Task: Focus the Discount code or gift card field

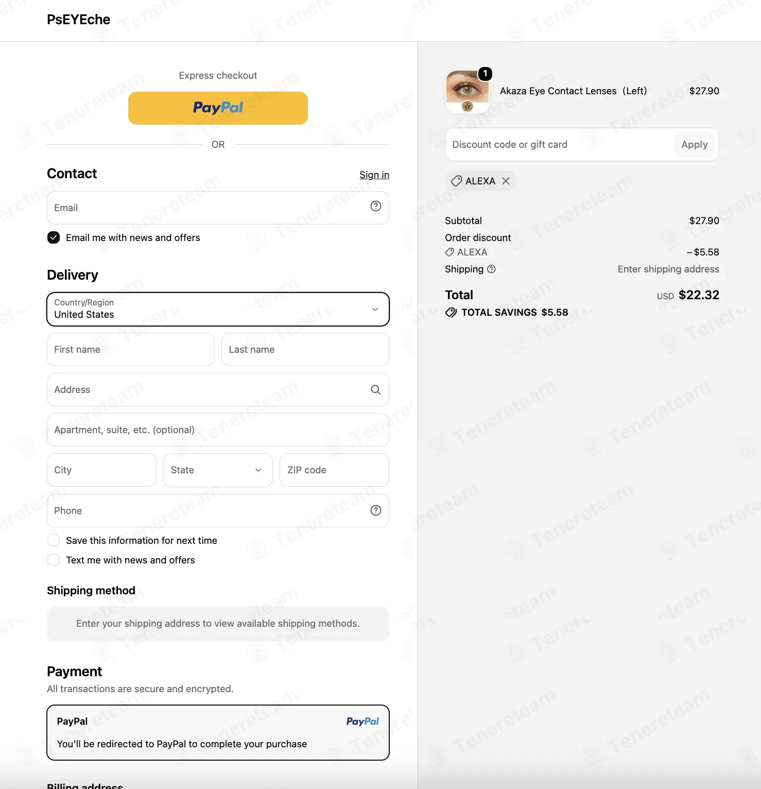Action: pos(559,145)
